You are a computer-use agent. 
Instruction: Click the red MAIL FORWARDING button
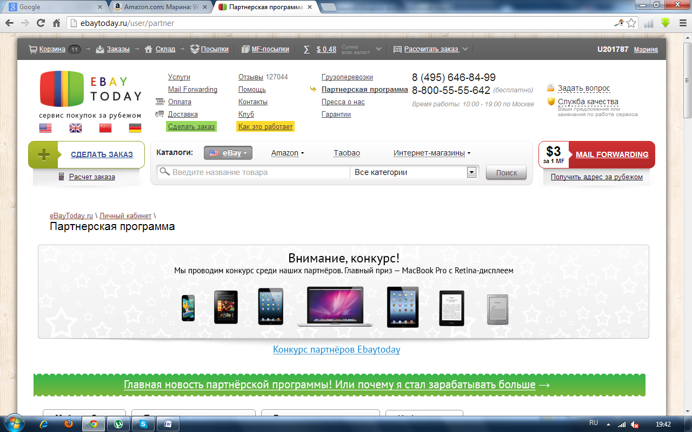(612, 154)
